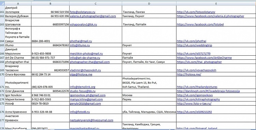Open http://vk.com/weddingtrip link

(x=195, y=45)
